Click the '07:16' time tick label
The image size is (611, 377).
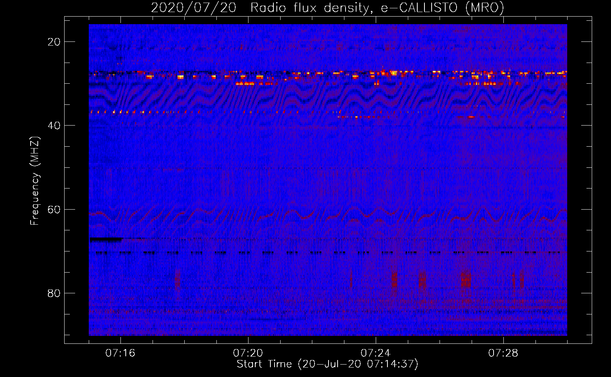[x=120, y=353]
